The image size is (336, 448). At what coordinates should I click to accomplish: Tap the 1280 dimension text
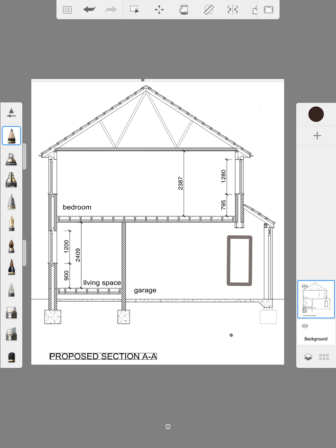tap(223, 176)
